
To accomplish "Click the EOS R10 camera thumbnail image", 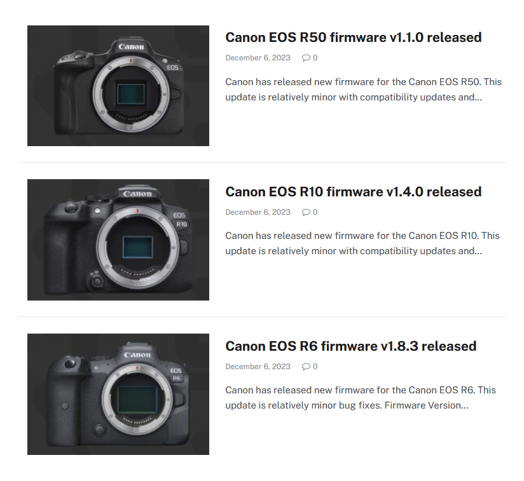I will pos(118,240).
